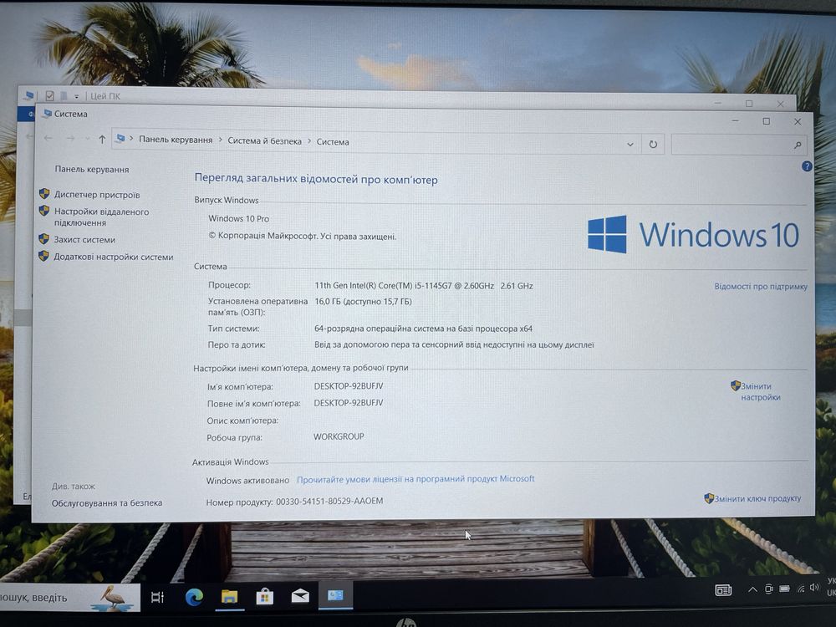The height and width of the screenshot is (627, 836).
Task: Go to Панель керування home link
Action: coord(92,169)
